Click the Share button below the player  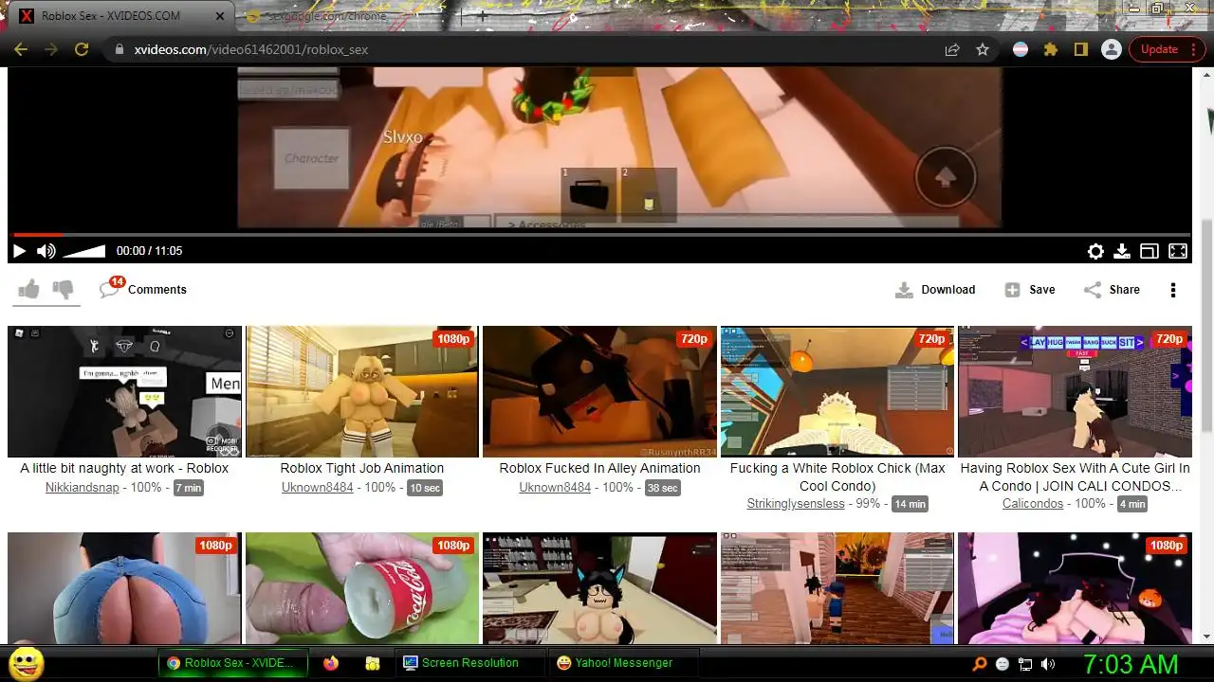pos(1112,290)
